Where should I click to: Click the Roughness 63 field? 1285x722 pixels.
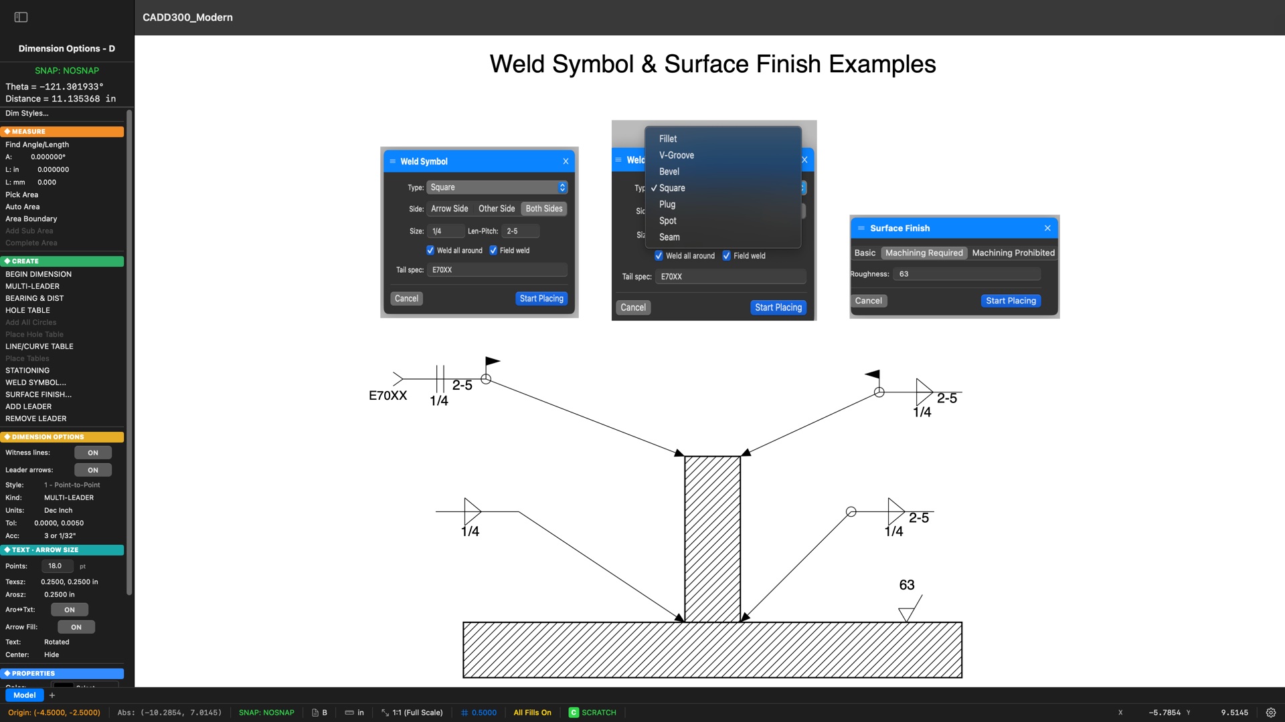967,274
